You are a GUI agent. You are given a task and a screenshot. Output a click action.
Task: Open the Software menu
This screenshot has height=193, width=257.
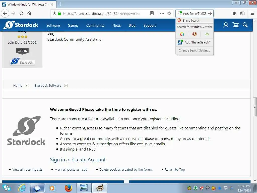coord(53,25)
